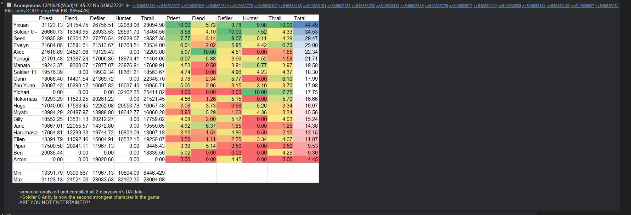This screenshot has width=631, height=215.
Task: Click Jane's Fiend raw score 22055.57
Action: pyautogui.click(x=77, y=126)
